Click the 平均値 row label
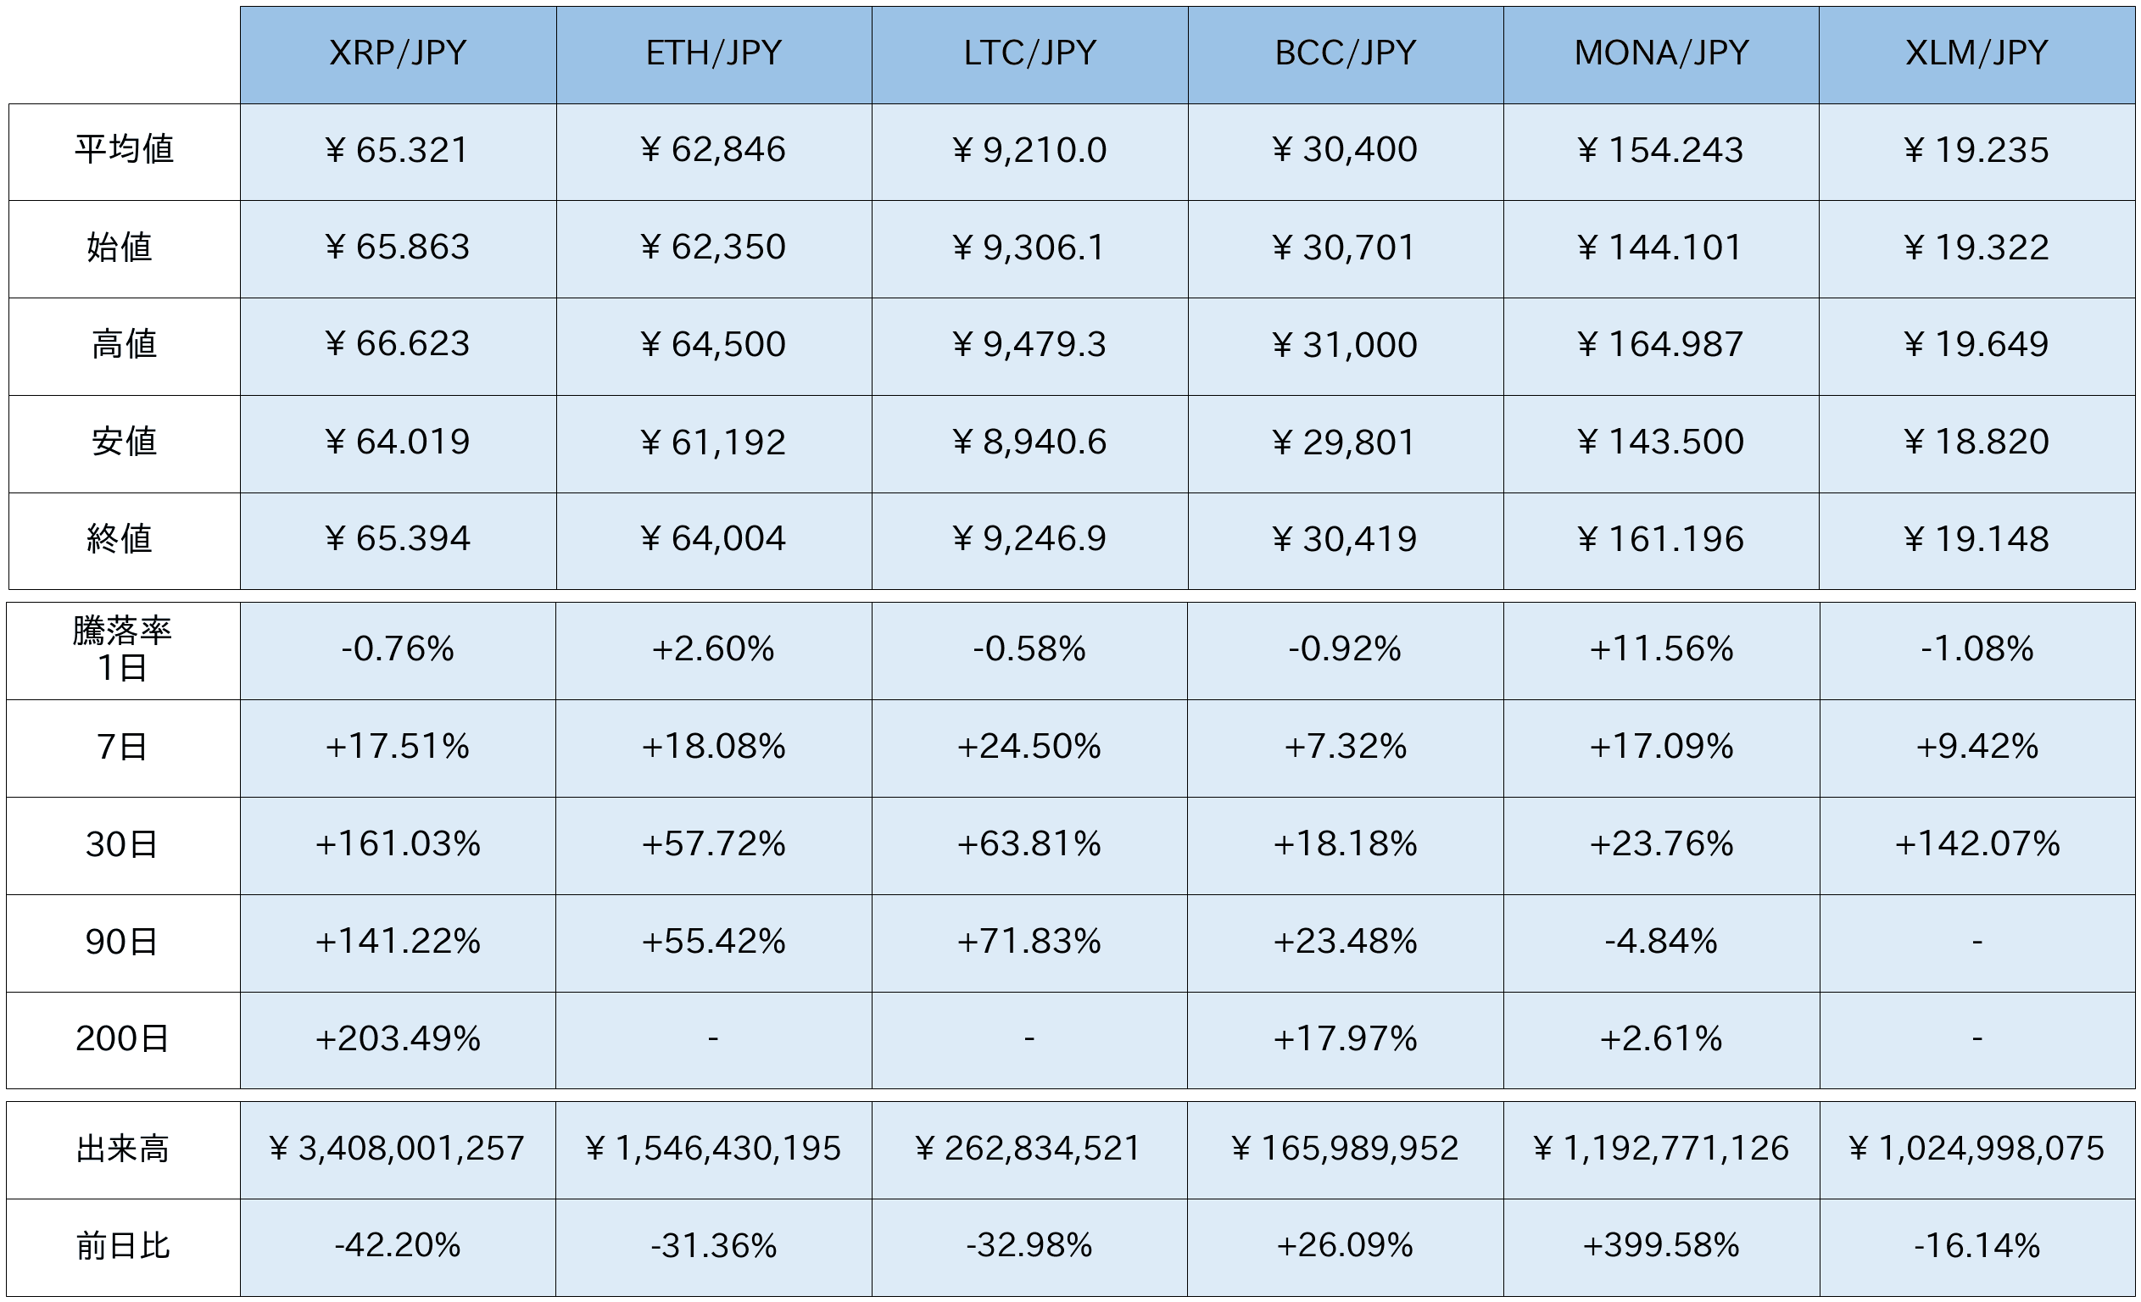 124,150
